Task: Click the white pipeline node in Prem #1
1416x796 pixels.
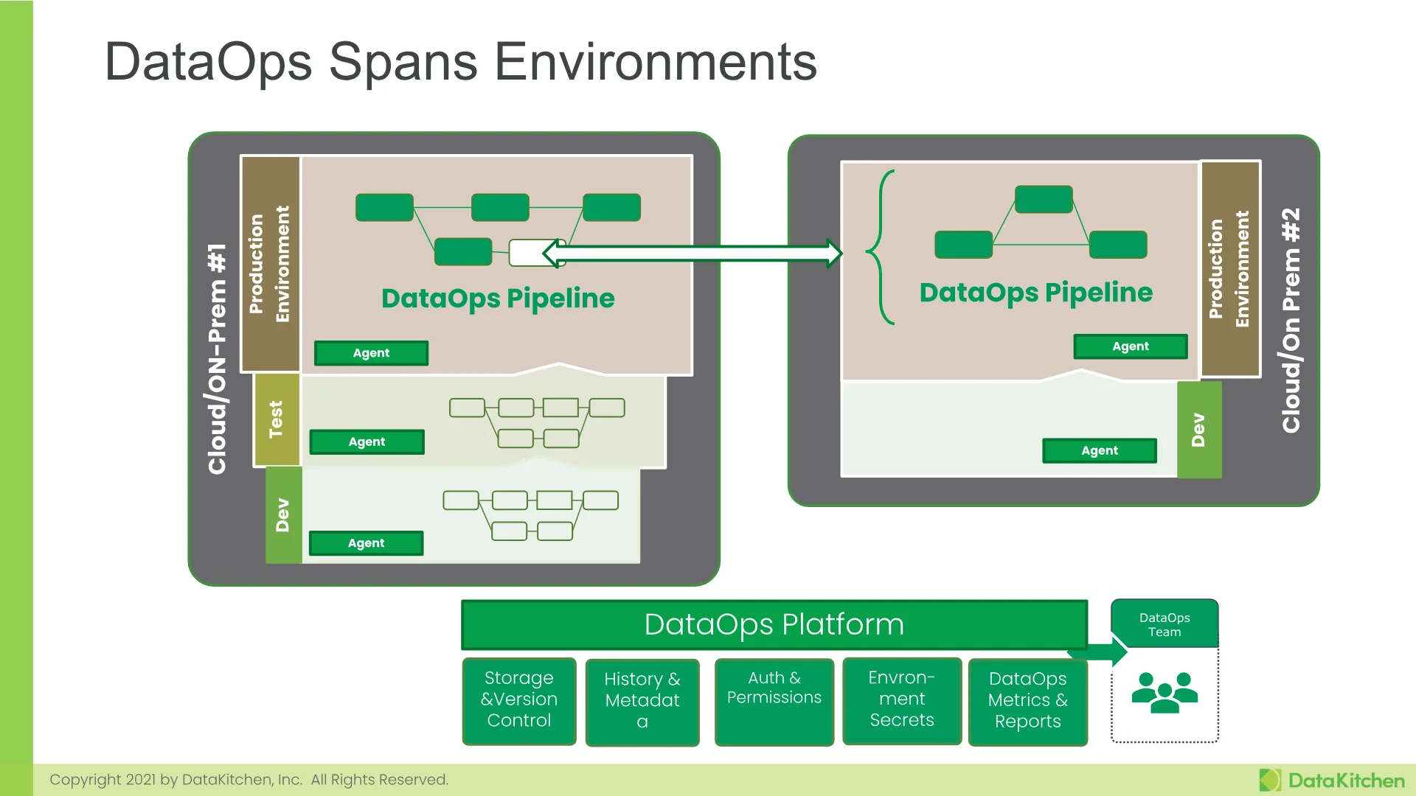Action: (537, 253)
